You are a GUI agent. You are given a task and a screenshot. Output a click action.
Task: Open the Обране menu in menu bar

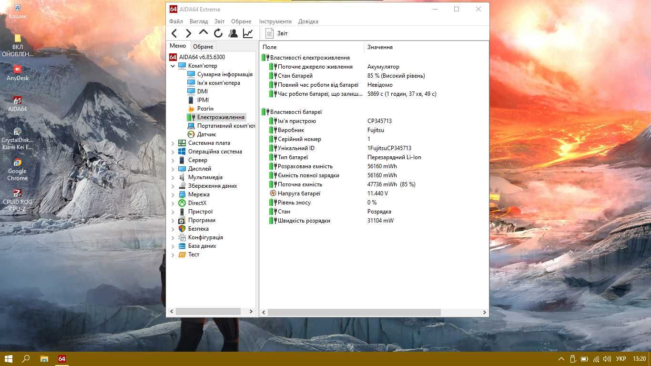(241, 21)
